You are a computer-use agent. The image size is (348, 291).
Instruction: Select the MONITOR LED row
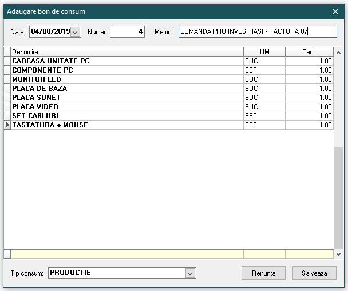(127, 79)
